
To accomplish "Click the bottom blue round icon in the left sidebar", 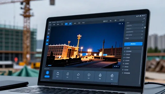I will [47, 44].
